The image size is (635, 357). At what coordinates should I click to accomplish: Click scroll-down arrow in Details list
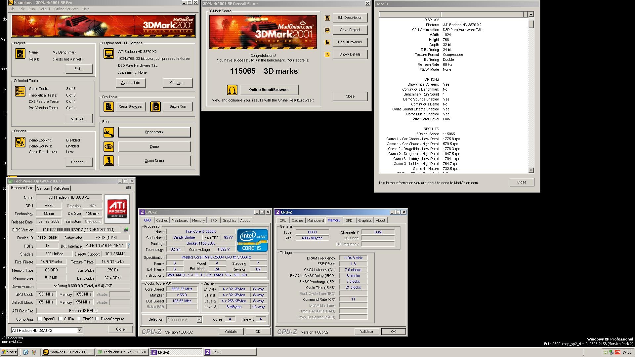[531, 170]
